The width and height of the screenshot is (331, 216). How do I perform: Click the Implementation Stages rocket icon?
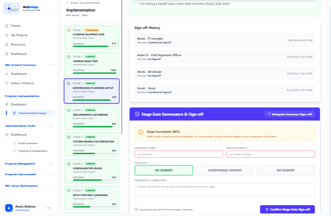click(14, 113)
